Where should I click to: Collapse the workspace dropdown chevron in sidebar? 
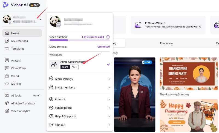pos(41,19)
